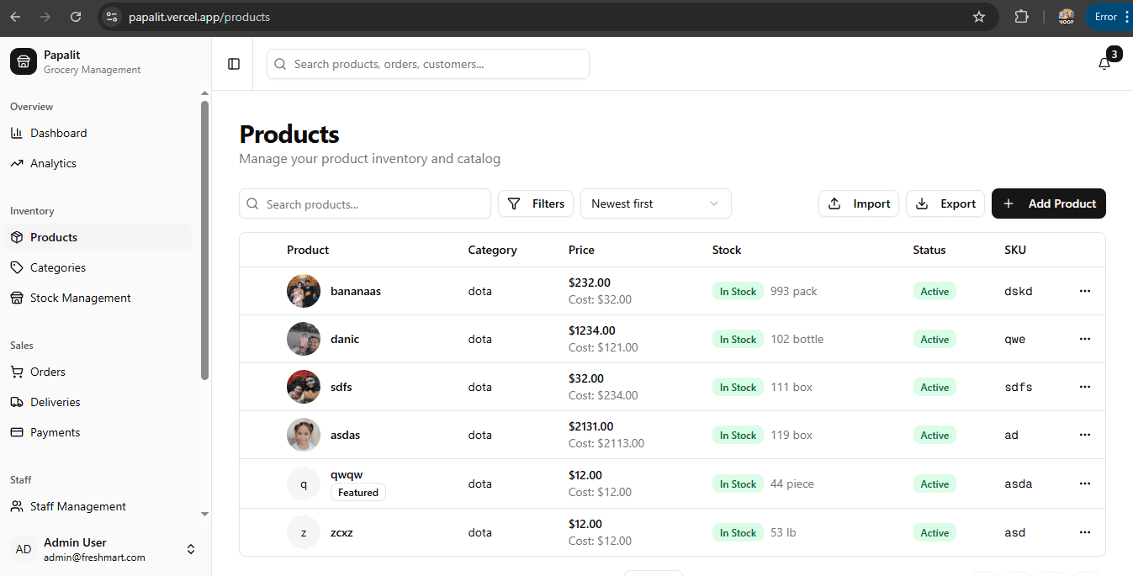Click the browser back arrow

[x=15, y=17]
